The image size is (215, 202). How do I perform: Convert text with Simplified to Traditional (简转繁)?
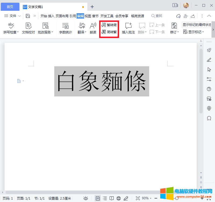pos(109,32)
